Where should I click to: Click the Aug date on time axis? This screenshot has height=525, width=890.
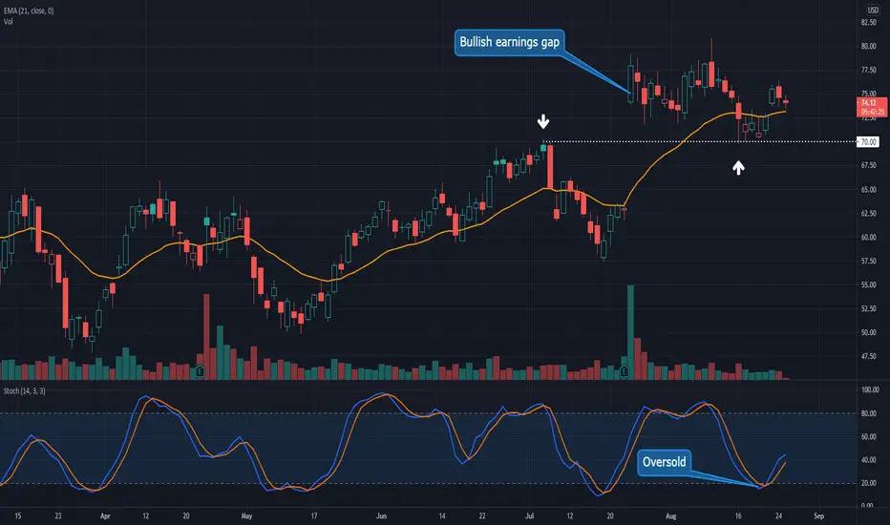(x=671, y=515)
